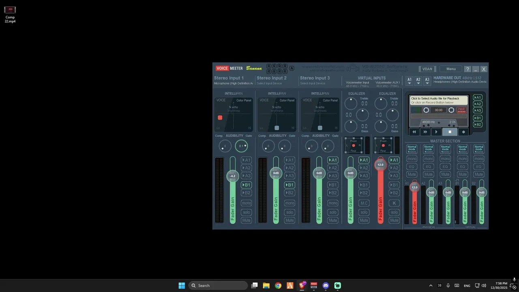Click the Voicemeeter taskbar icon

(314, 286)
